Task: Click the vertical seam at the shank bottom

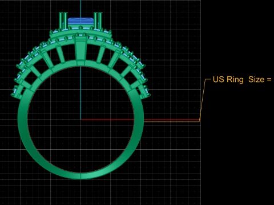Action: pyautogui.click(x=80, y=176)
